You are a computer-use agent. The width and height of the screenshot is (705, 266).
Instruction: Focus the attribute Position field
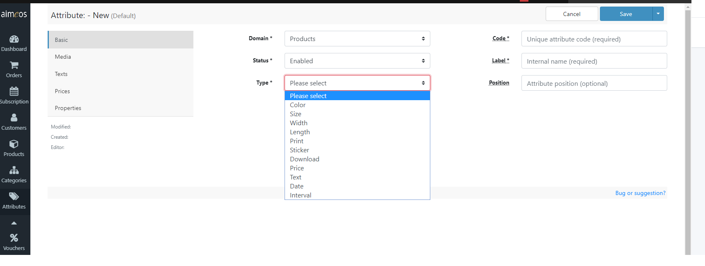point(594,83)
